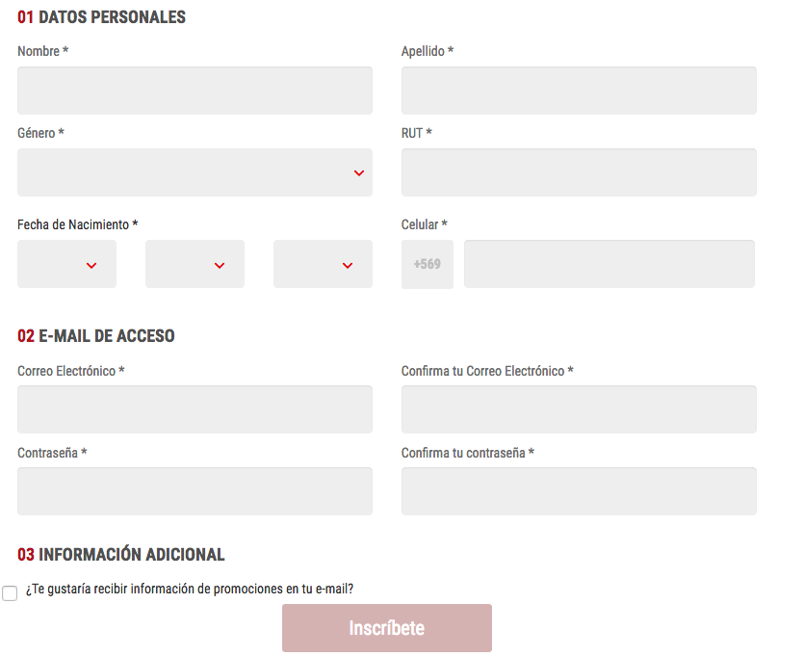This screenshot has height=656, width=803.
Task: Click the +569 phone prefix box
Action: (x=427, y=264)
